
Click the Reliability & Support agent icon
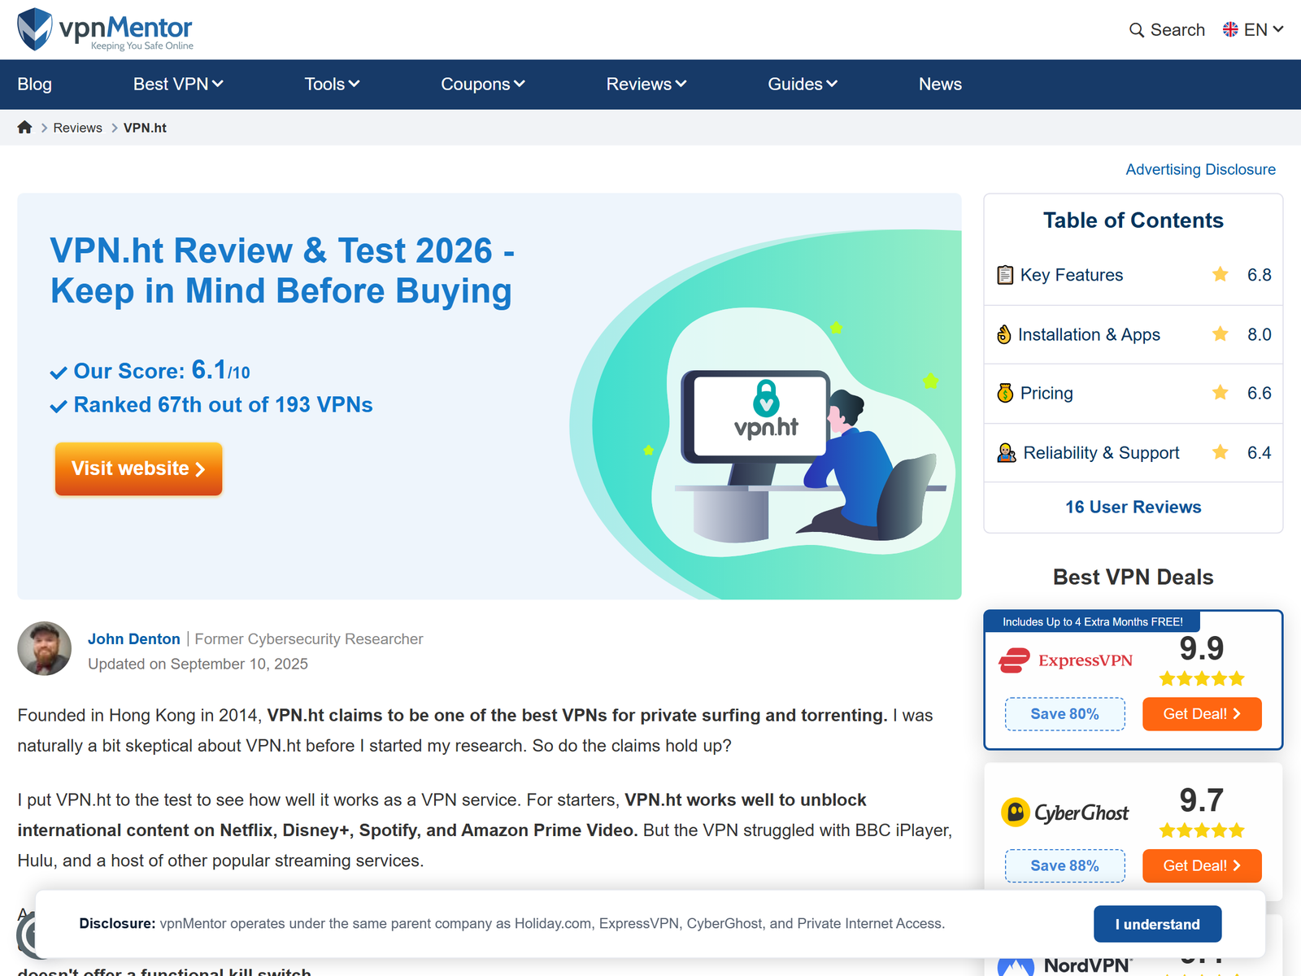[1007, 453]
